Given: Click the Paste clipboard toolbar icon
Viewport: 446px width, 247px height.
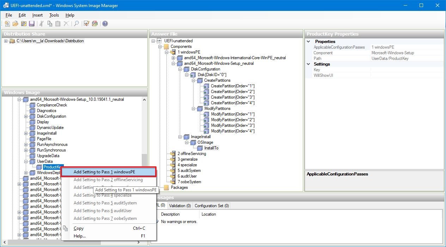Looking at the screenshot, I should pyautogui.click(x=58, y=24).
